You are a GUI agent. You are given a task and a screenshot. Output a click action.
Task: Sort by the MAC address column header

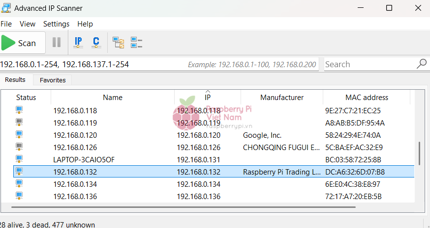(367, 97)
